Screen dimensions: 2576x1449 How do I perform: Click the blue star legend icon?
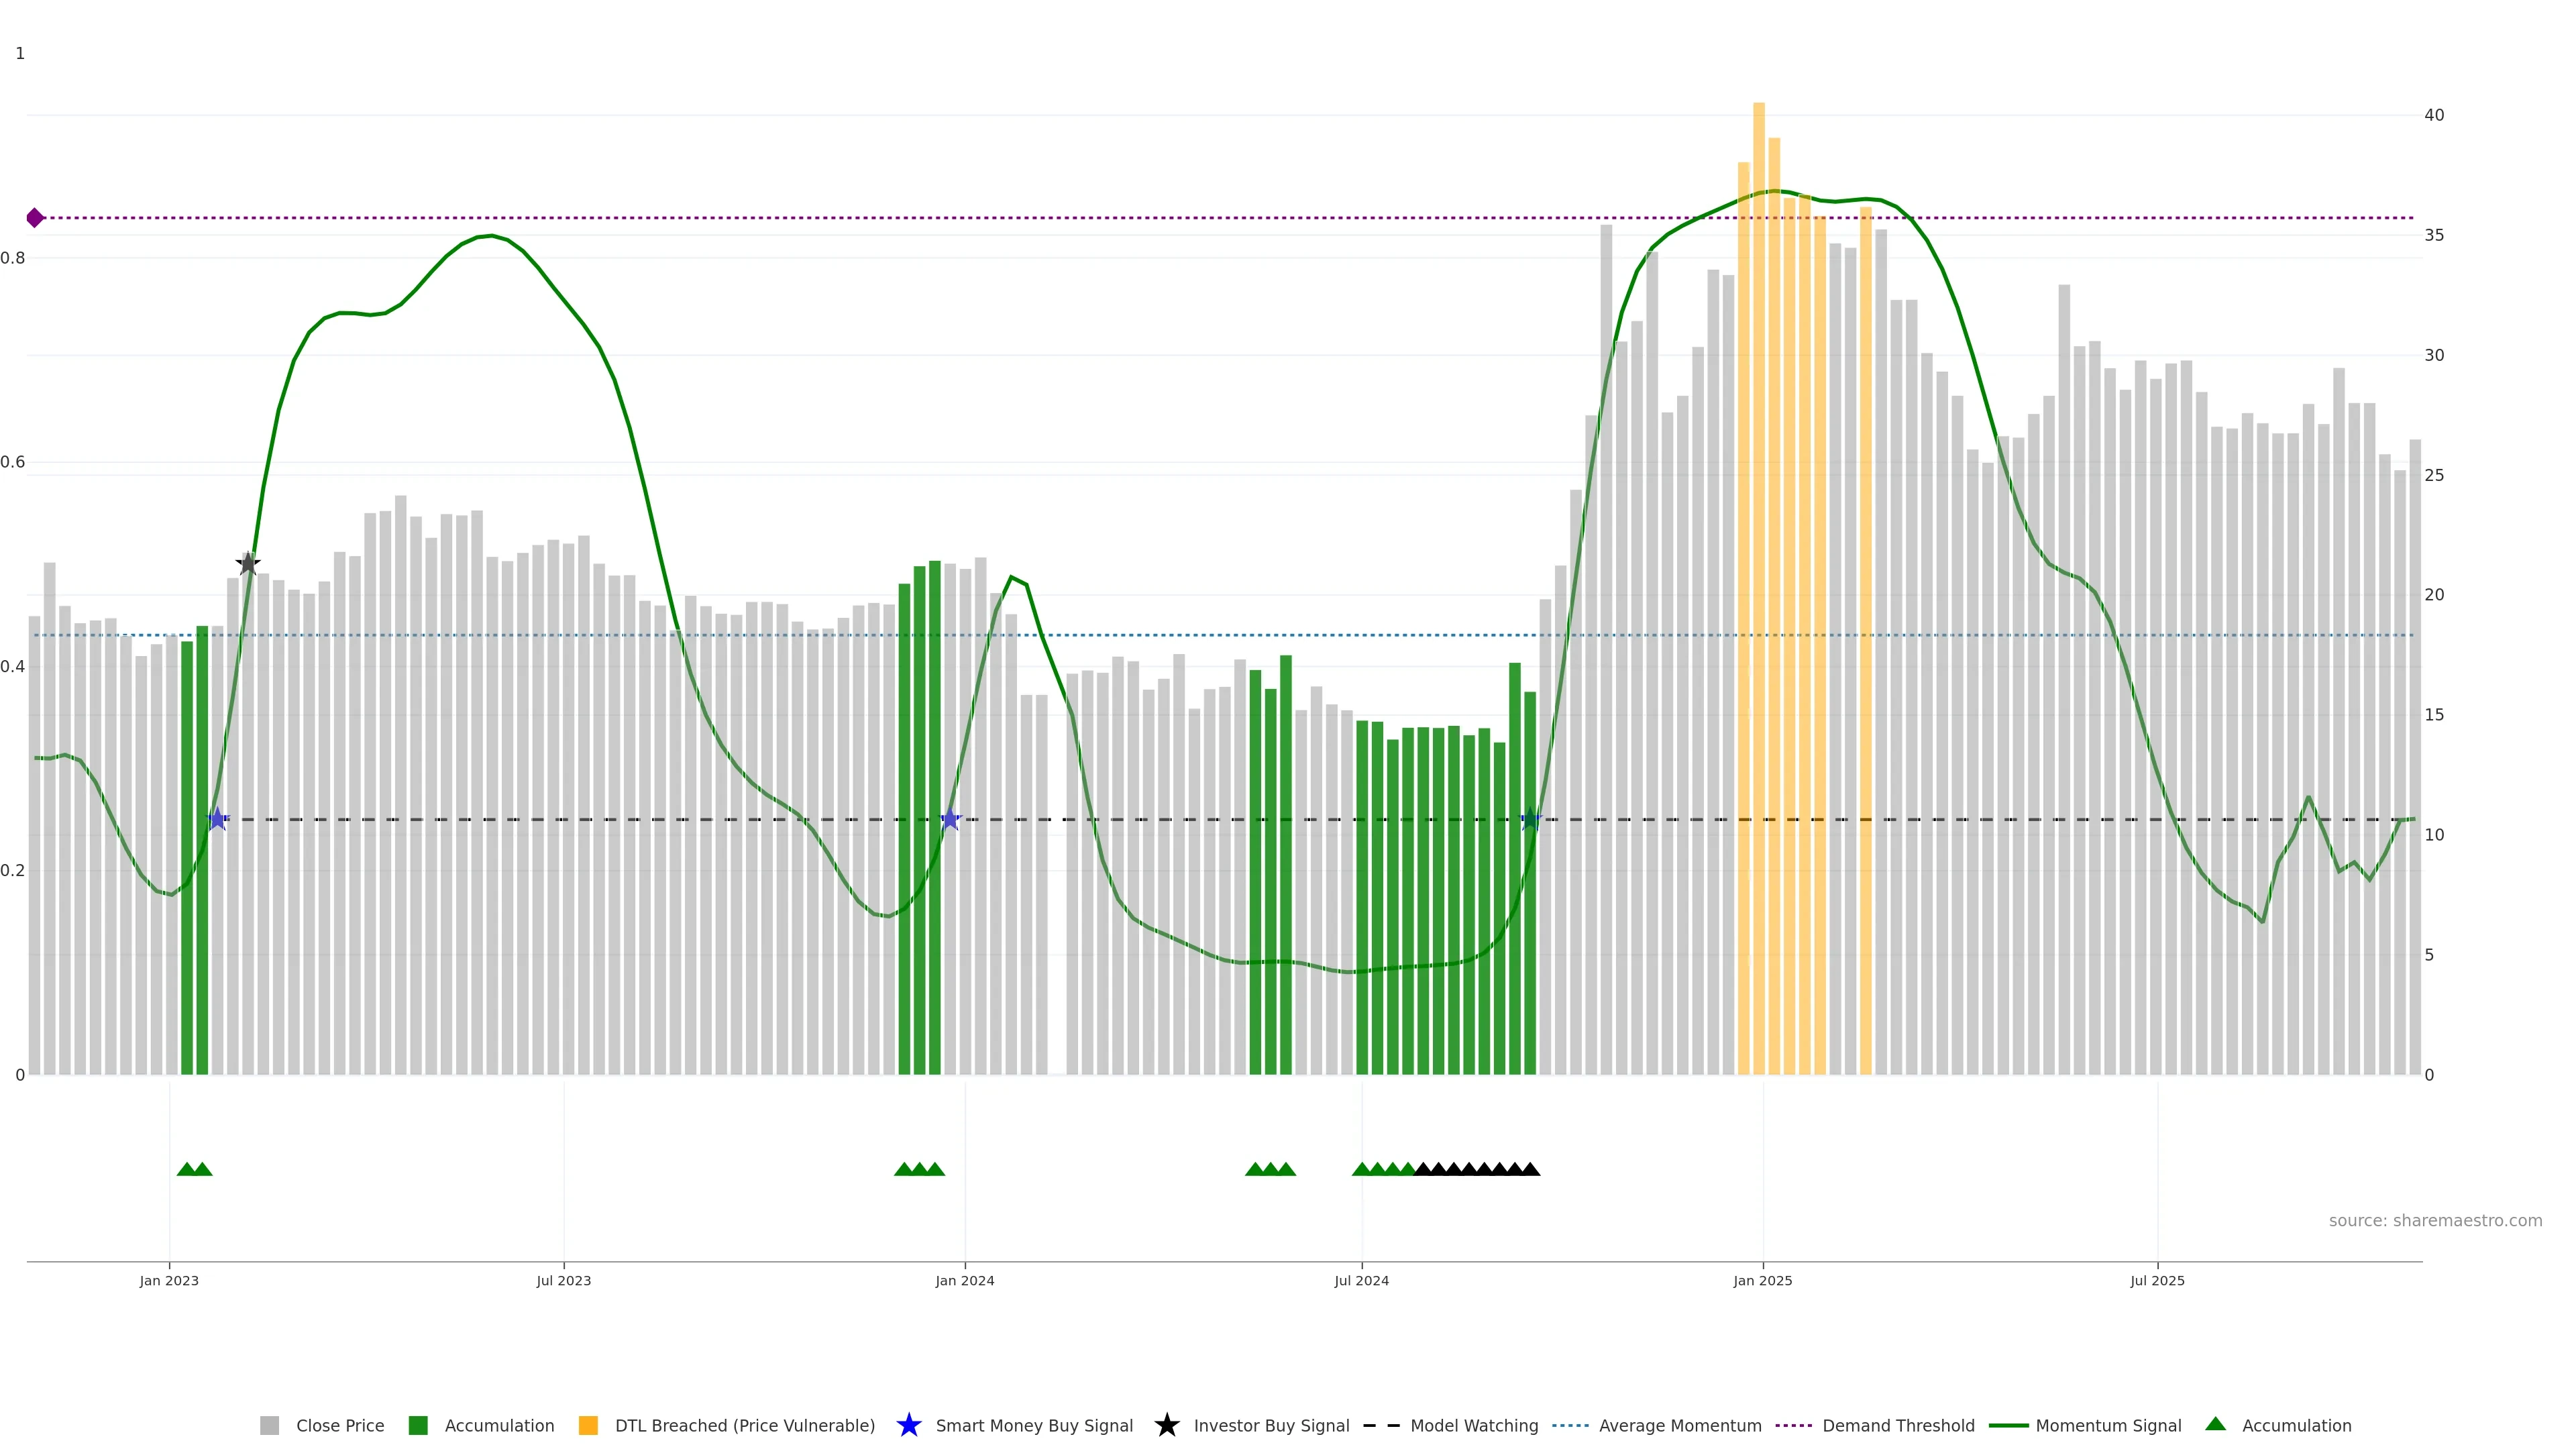(x=908, y=1425)
